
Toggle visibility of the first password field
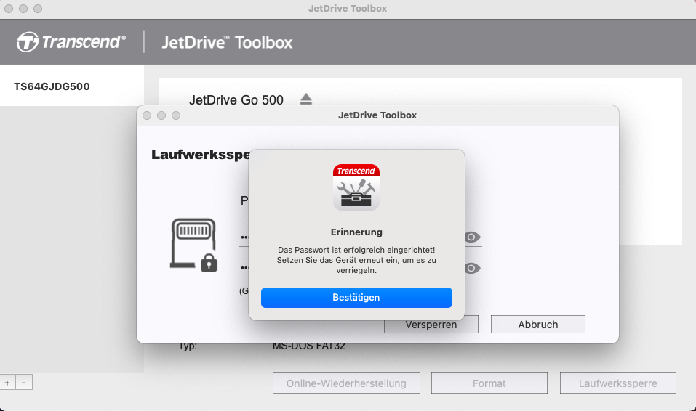coord(472,237)
